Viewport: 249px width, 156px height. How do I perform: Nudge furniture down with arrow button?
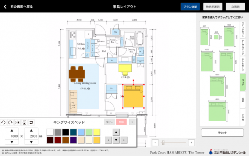tap(116, 140)
